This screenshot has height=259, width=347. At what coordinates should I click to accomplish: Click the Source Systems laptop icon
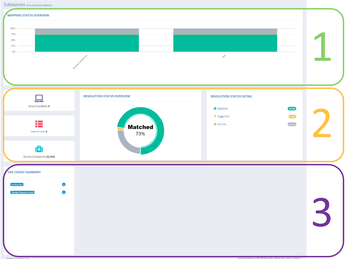(x=39, y=98)
